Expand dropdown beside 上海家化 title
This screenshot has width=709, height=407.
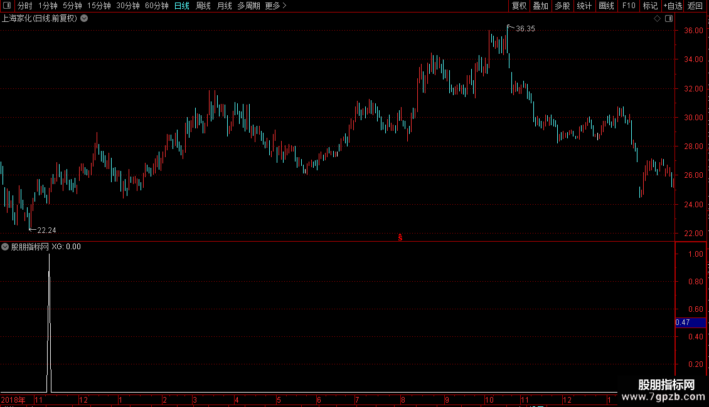point(84,19)
